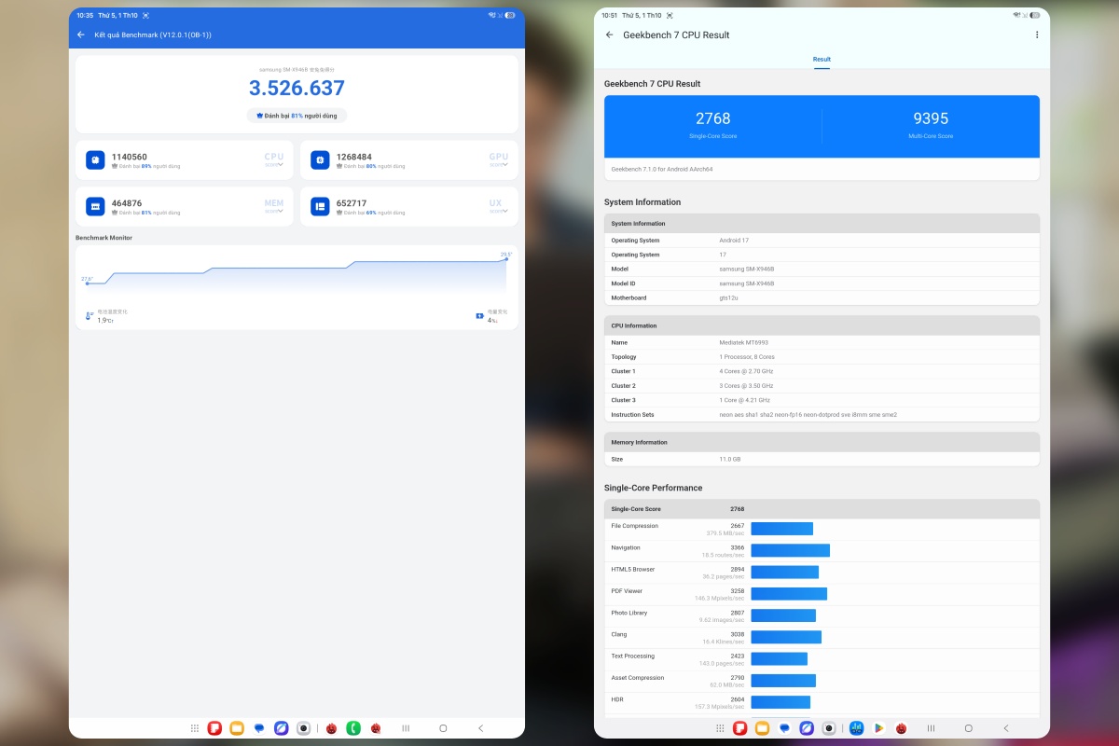Select the Result tab in Geekbench

[822, 60]
